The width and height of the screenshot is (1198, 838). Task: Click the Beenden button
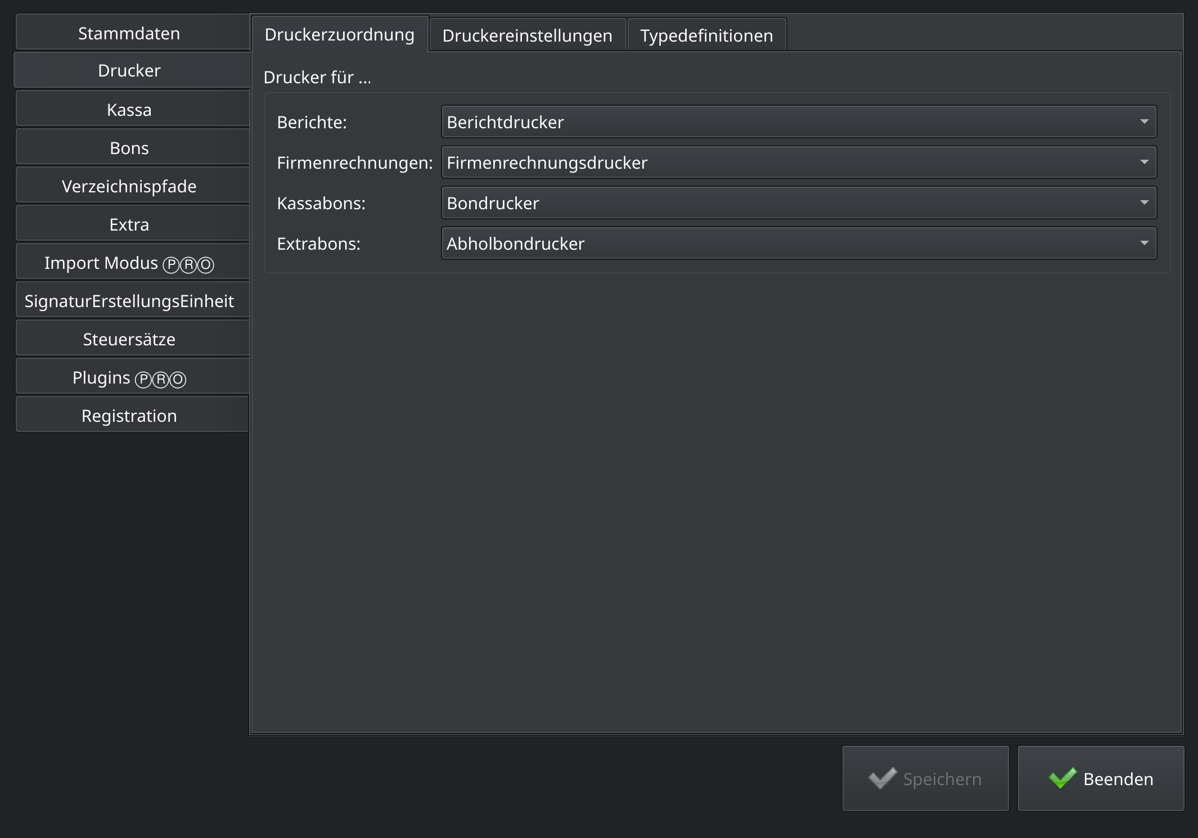[x=1101, y=778]
